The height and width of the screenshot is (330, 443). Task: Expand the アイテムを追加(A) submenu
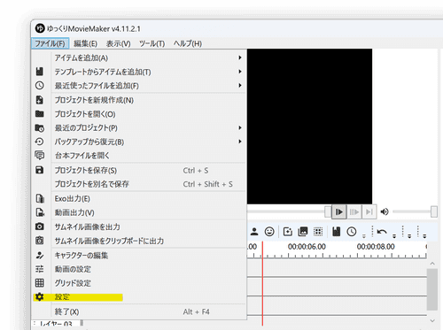click(x=139, y=58)
